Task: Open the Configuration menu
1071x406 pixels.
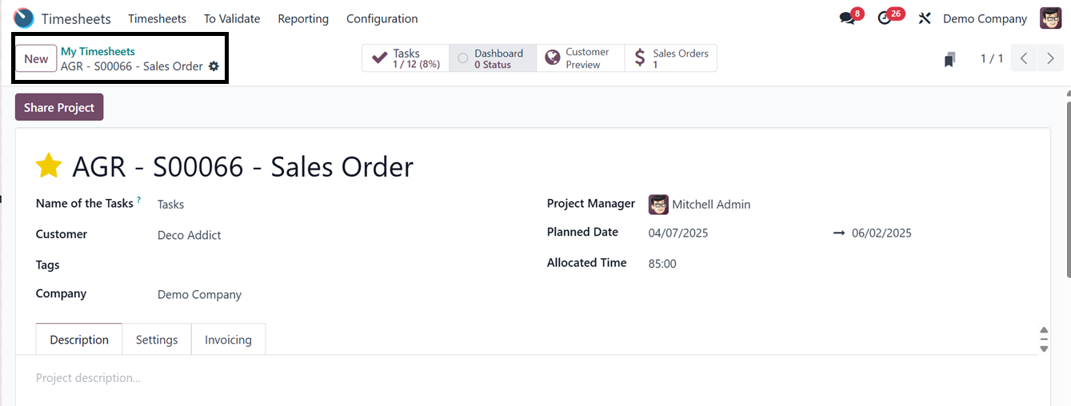Action: (x=382, y=18)
